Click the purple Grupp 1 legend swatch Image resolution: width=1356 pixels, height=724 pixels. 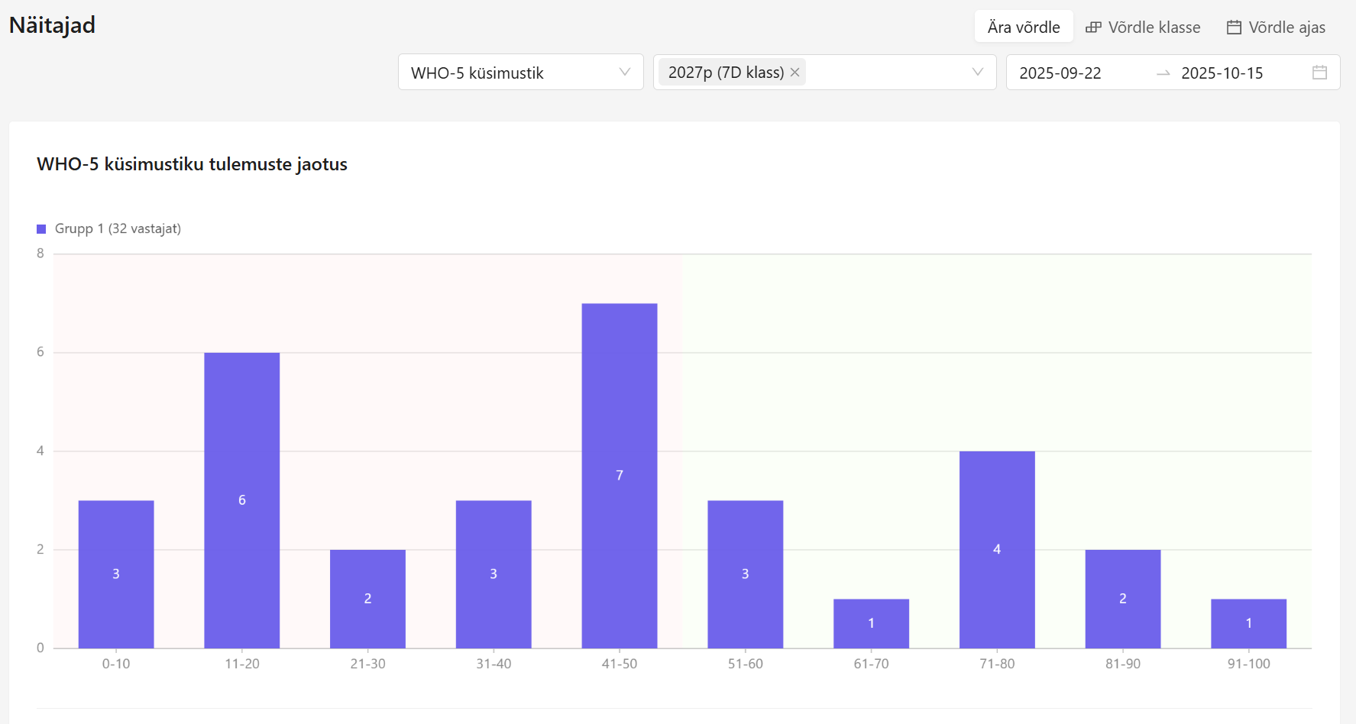click(41, 229)
